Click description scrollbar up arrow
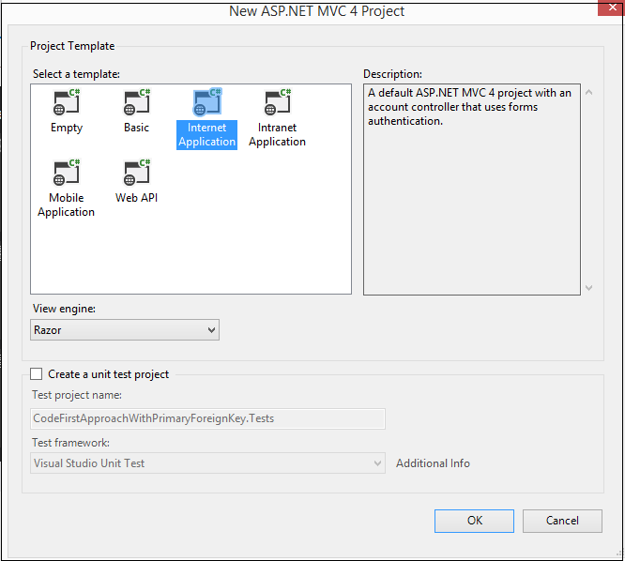 click(x=588, y=93)
